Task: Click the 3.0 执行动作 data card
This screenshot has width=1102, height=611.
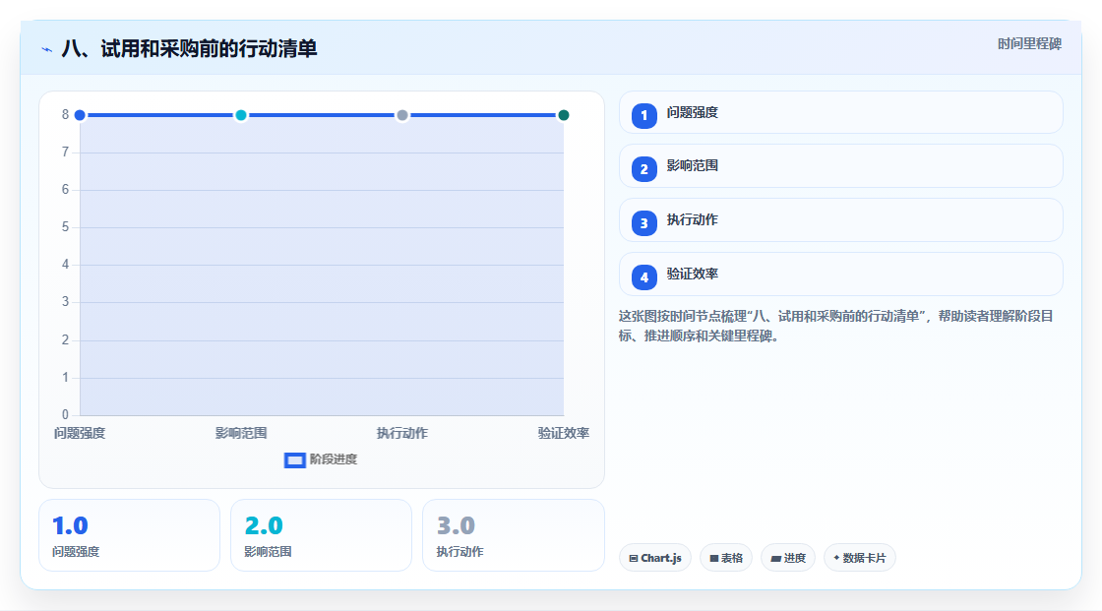Action: click(x=513, y=535)
